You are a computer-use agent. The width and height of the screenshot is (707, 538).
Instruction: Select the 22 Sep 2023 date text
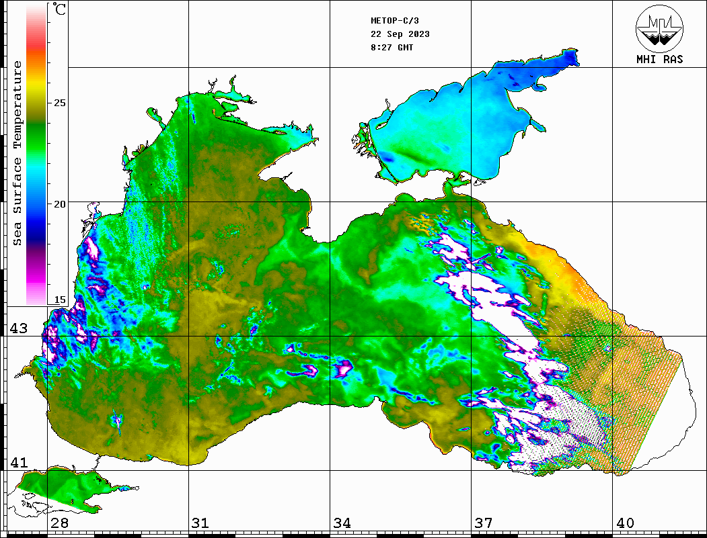[400, 34]
